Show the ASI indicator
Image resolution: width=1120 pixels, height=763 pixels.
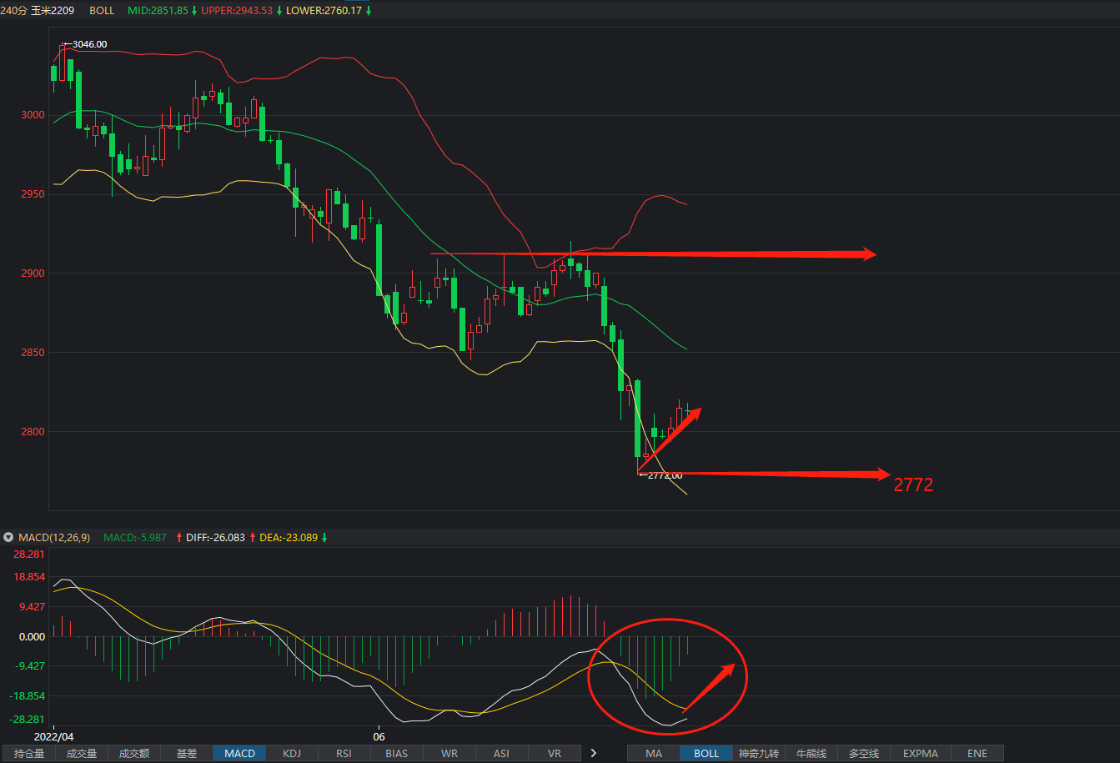pyautogui.click(x=501, y=753)
